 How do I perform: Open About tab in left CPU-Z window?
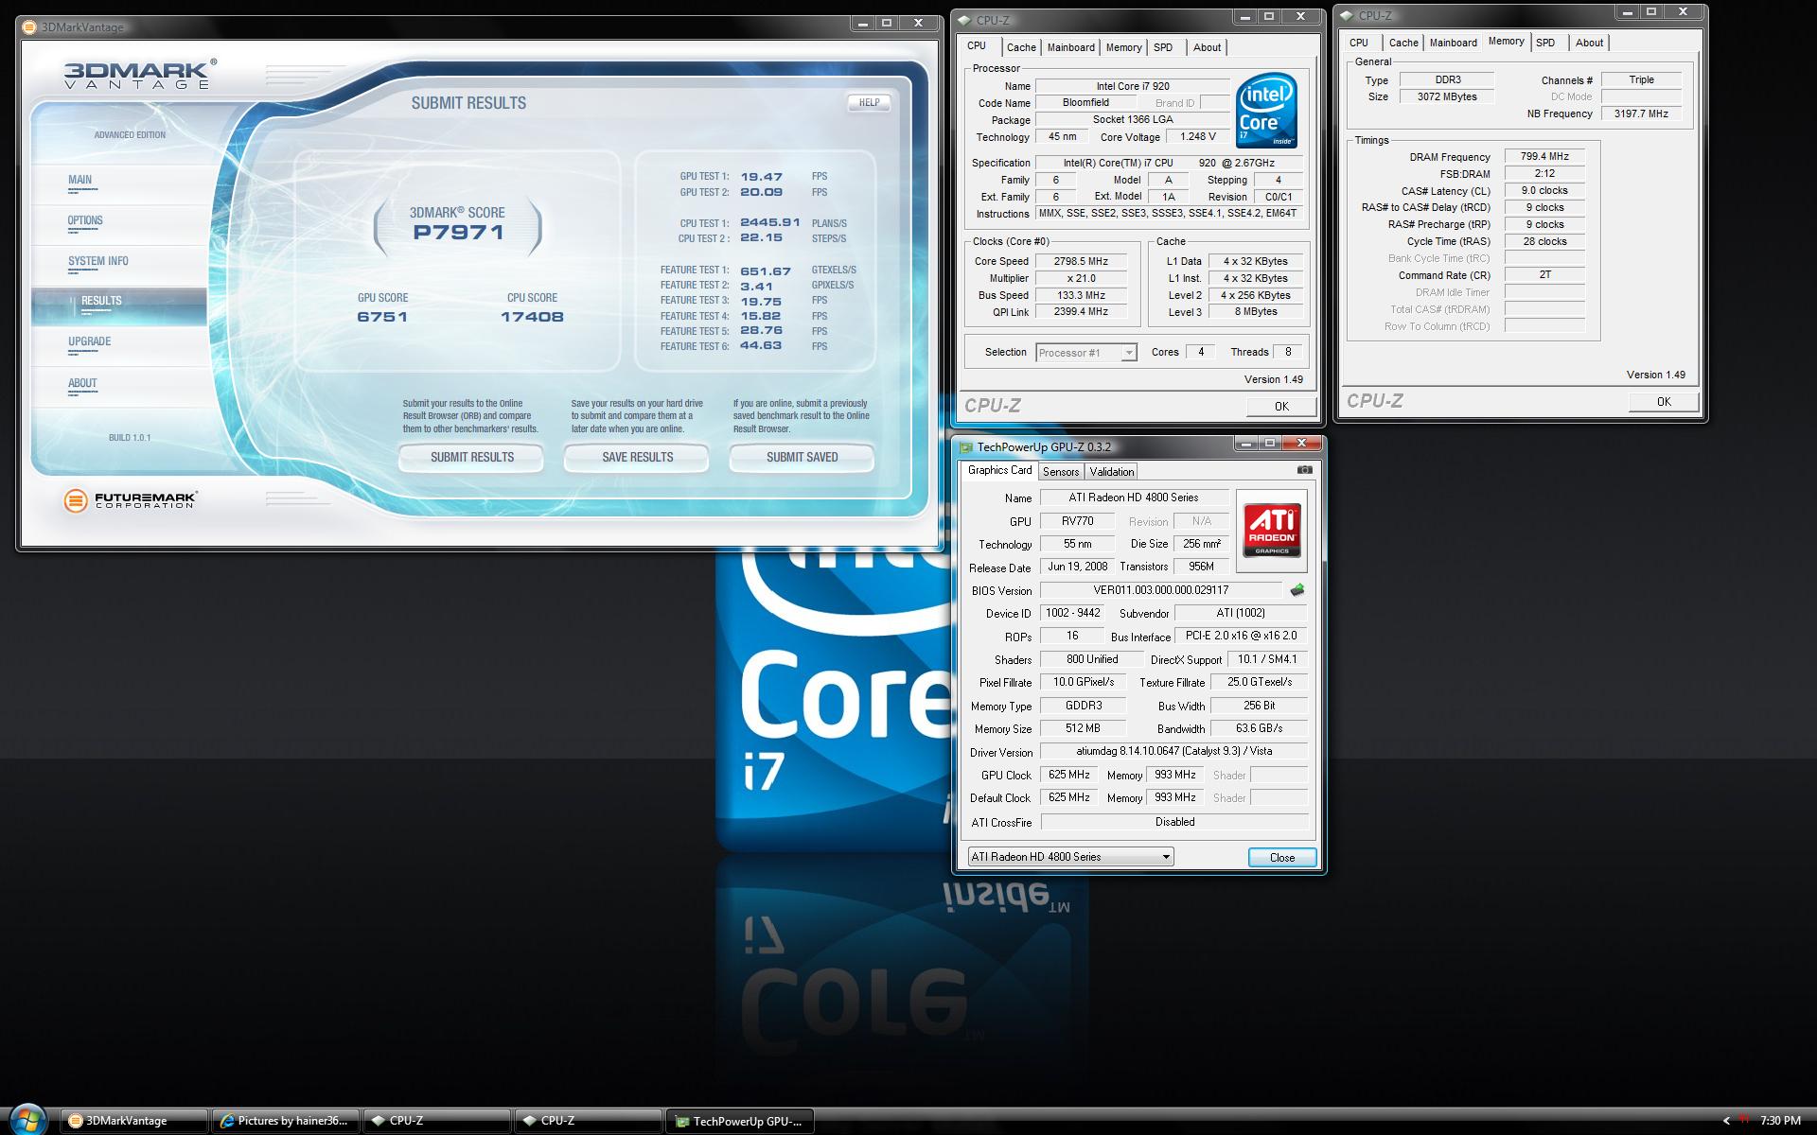tap(1207, 47)
